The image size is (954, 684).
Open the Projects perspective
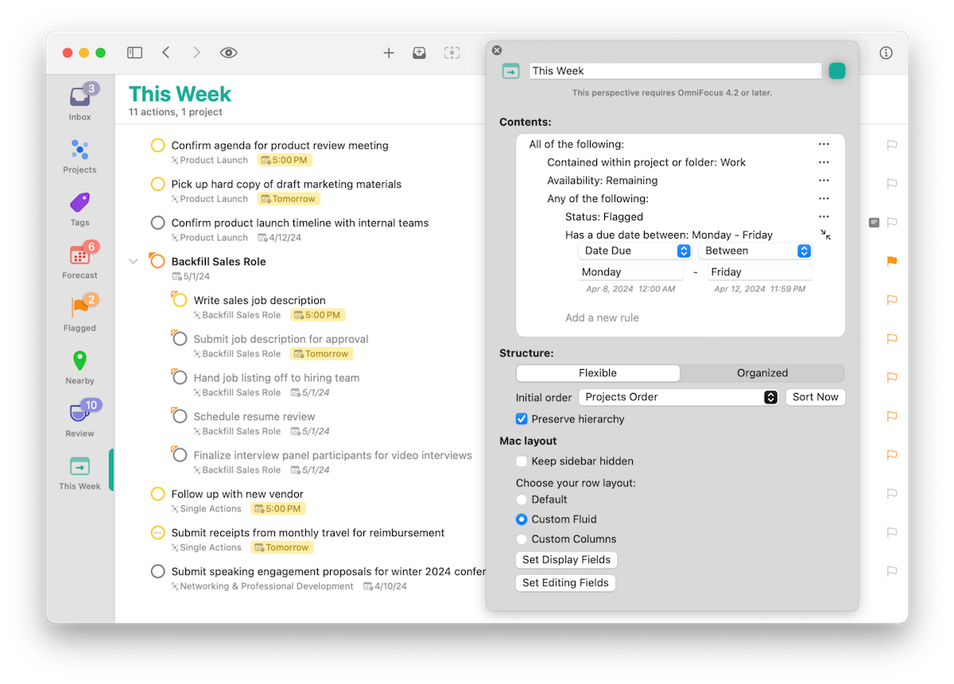pos(79,156)
